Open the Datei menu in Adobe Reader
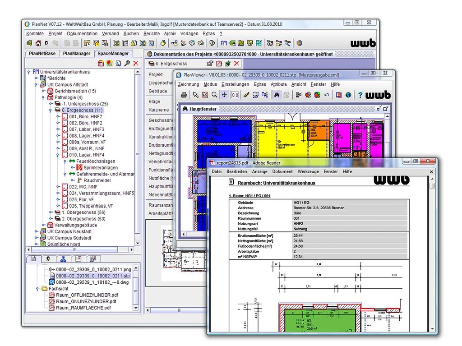This screenshot has height=346, width=462. pos(217,171)
